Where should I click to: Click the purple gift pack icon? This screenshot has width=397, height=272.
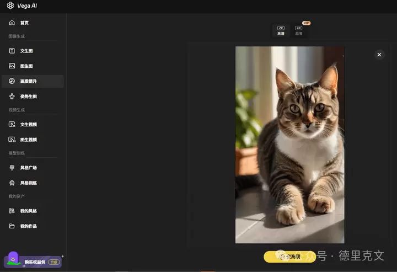[x=13, y=258]
